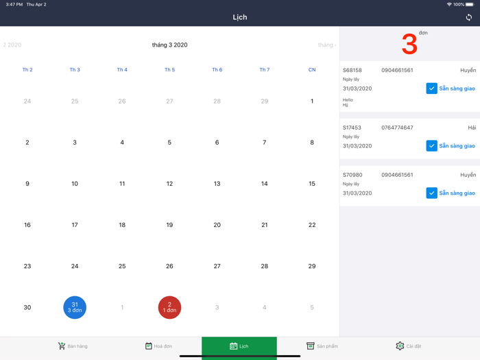Select March 17 on calendar
This screenshot has width=480, height=360.
[75, 225]
